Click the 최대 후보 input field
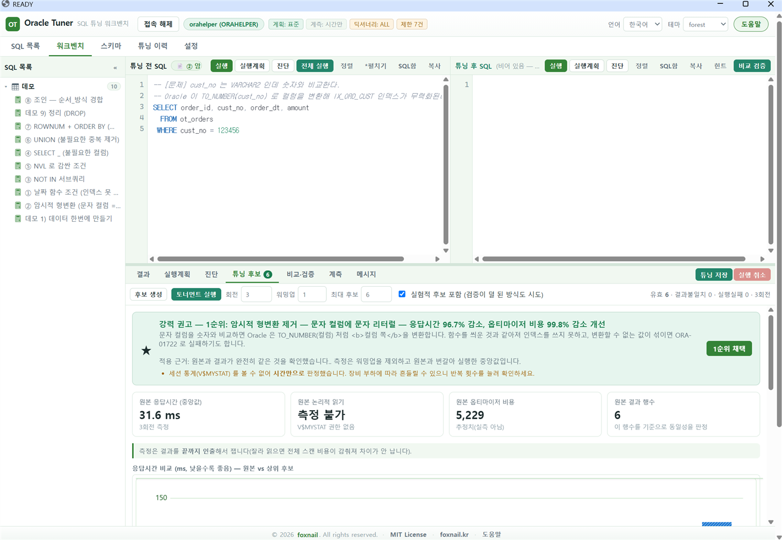This screenshot has height=540, width=782. (376, 294)
